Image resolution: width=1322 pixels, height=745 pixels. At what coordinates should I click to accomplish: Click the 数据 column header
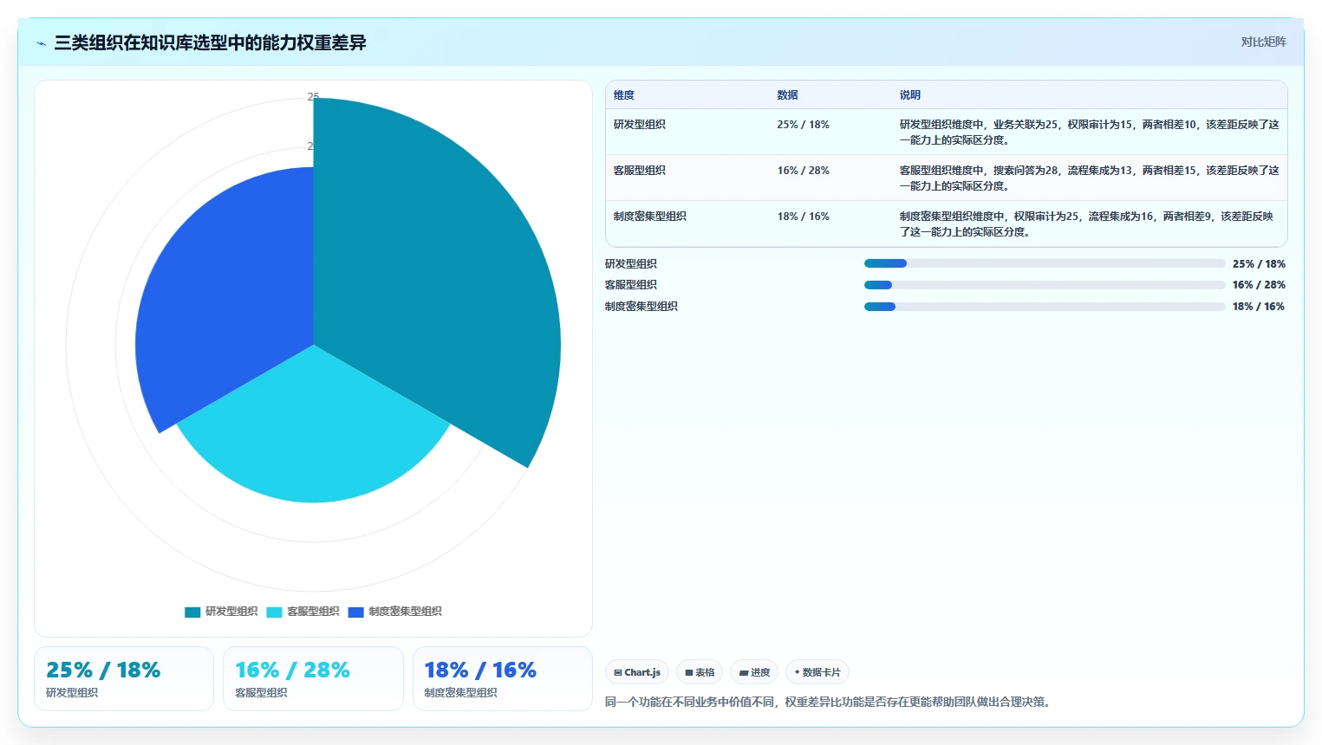(x=788, y=95)
